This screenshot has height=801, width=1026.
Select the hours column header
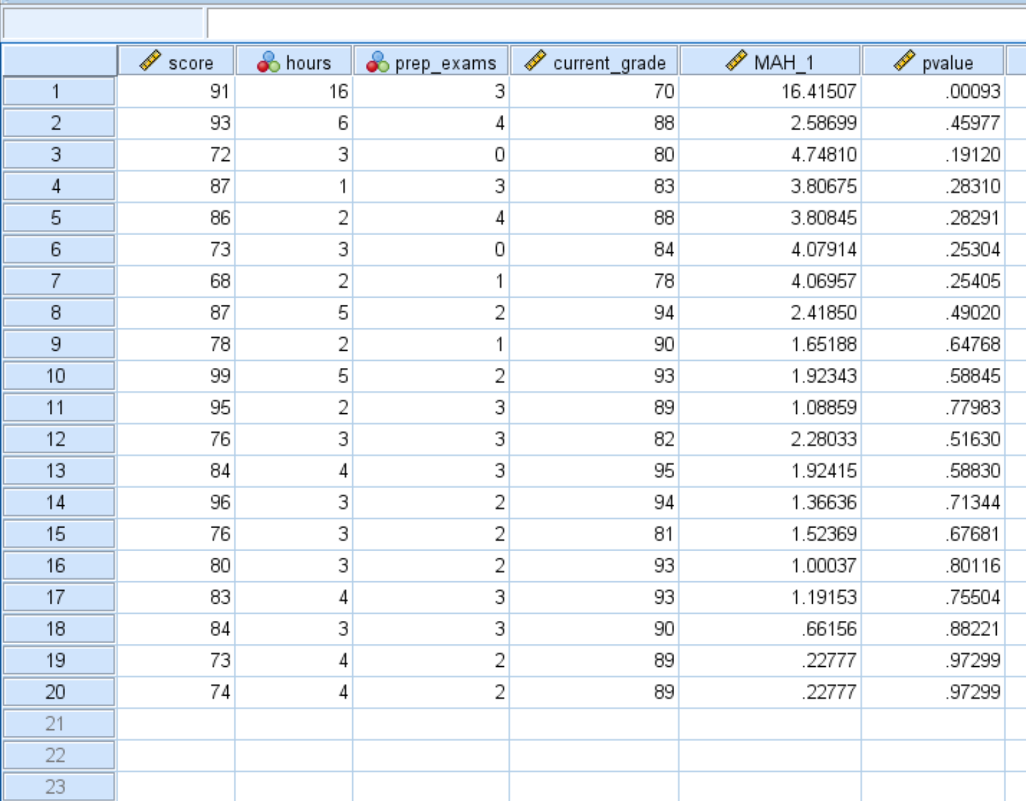(294, 61)
